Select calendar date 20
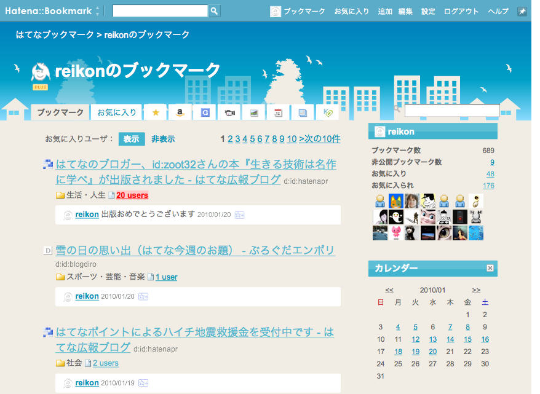The height and width of the screenshot is (394, 540). pos(432,352)
